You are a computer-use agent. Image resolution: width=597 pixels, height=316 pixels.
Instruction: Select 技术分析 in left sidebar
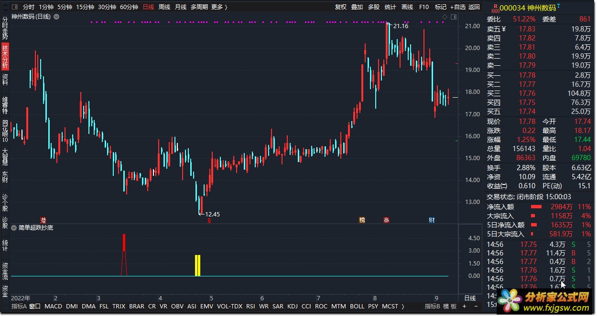point(5,57)
